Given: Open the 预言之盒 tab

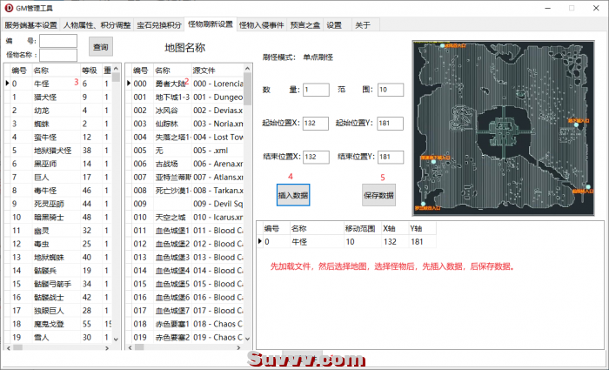Looking at the screenshot, I should click(304, 25).
